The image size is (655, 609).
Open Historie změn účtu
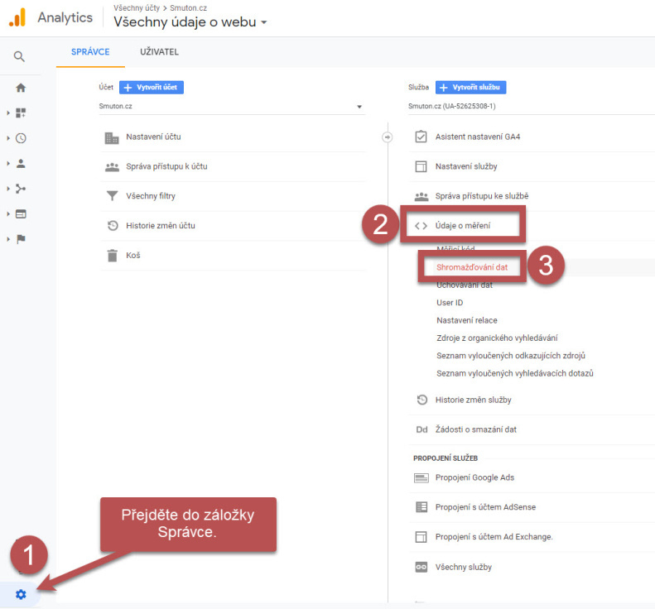point(232,226)
